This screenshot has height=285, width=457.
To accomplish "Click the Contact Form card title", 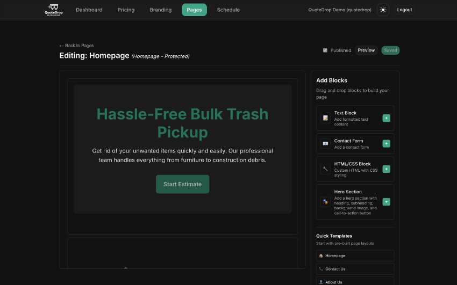I will coord(348,141).
